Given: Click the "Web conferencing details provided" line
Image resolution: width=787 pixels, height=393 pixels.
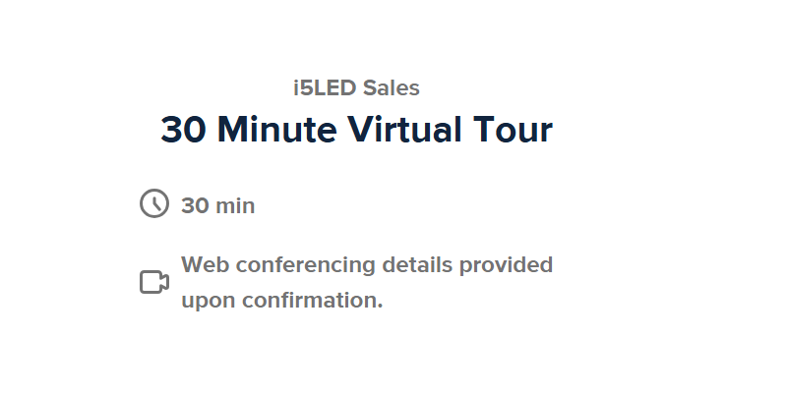Looking at the screenshot, I should (x=367, y=265).
